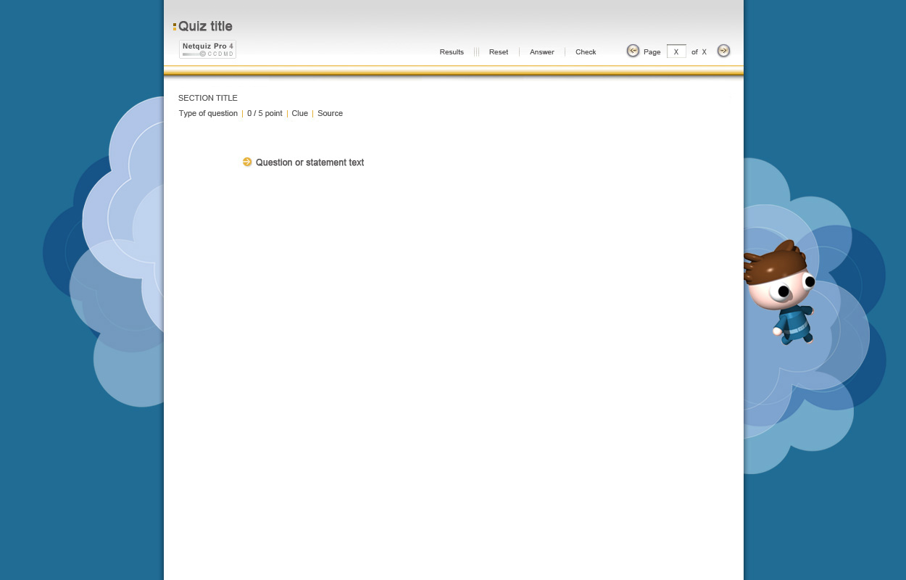Click the Quiz title heading
This screenshot has width=906, height=580.
pos(205,27)
